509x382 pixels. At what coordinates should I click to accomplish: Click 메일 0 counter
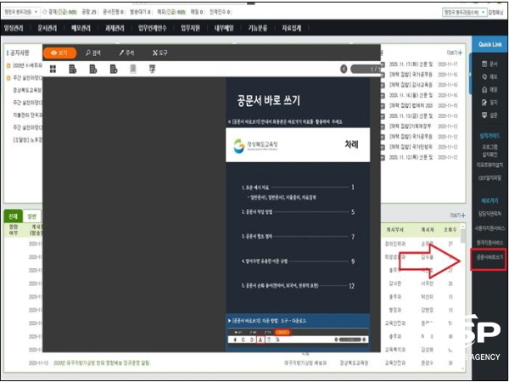(x=197, y=13)
